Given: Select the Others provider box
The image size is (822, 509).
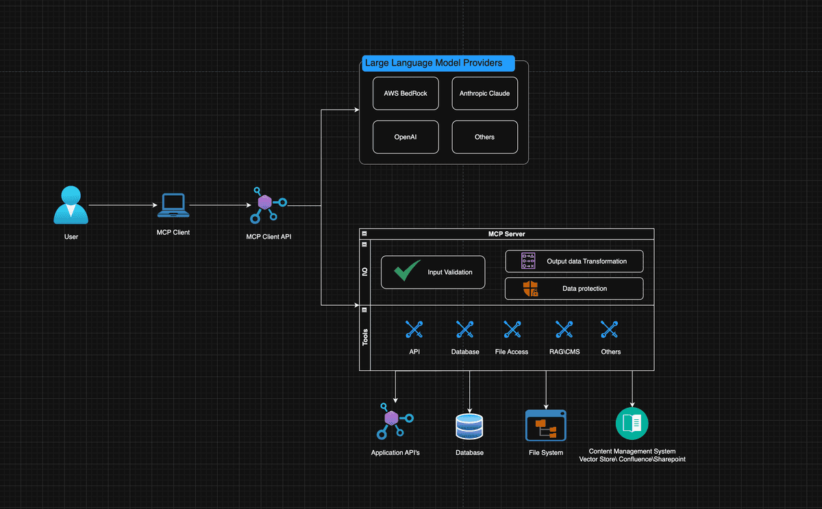Looking at the screenshot, I should (485, 137).
